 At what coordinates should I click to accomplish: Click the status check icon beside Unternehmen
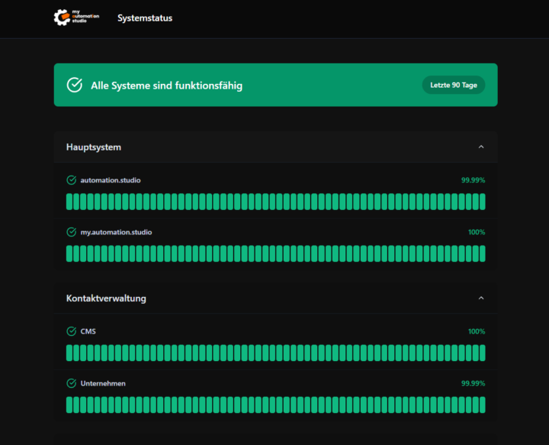click(72, 383)
